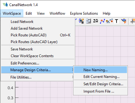Select Pick Routes (AutoCAD Layer)

[38, 42]
